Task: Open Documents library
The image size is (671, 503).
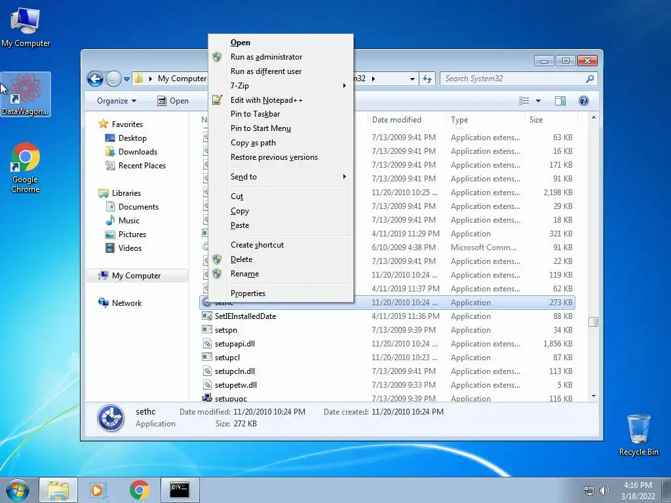Action: (138, 206)
